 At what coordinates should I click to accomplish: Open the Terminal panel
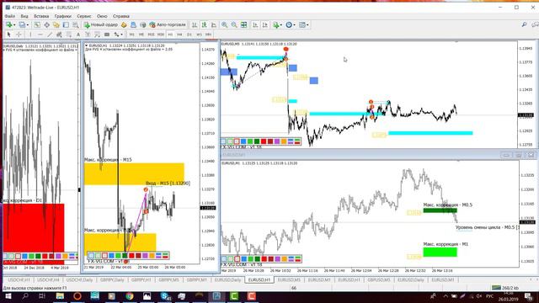[66, 24]
